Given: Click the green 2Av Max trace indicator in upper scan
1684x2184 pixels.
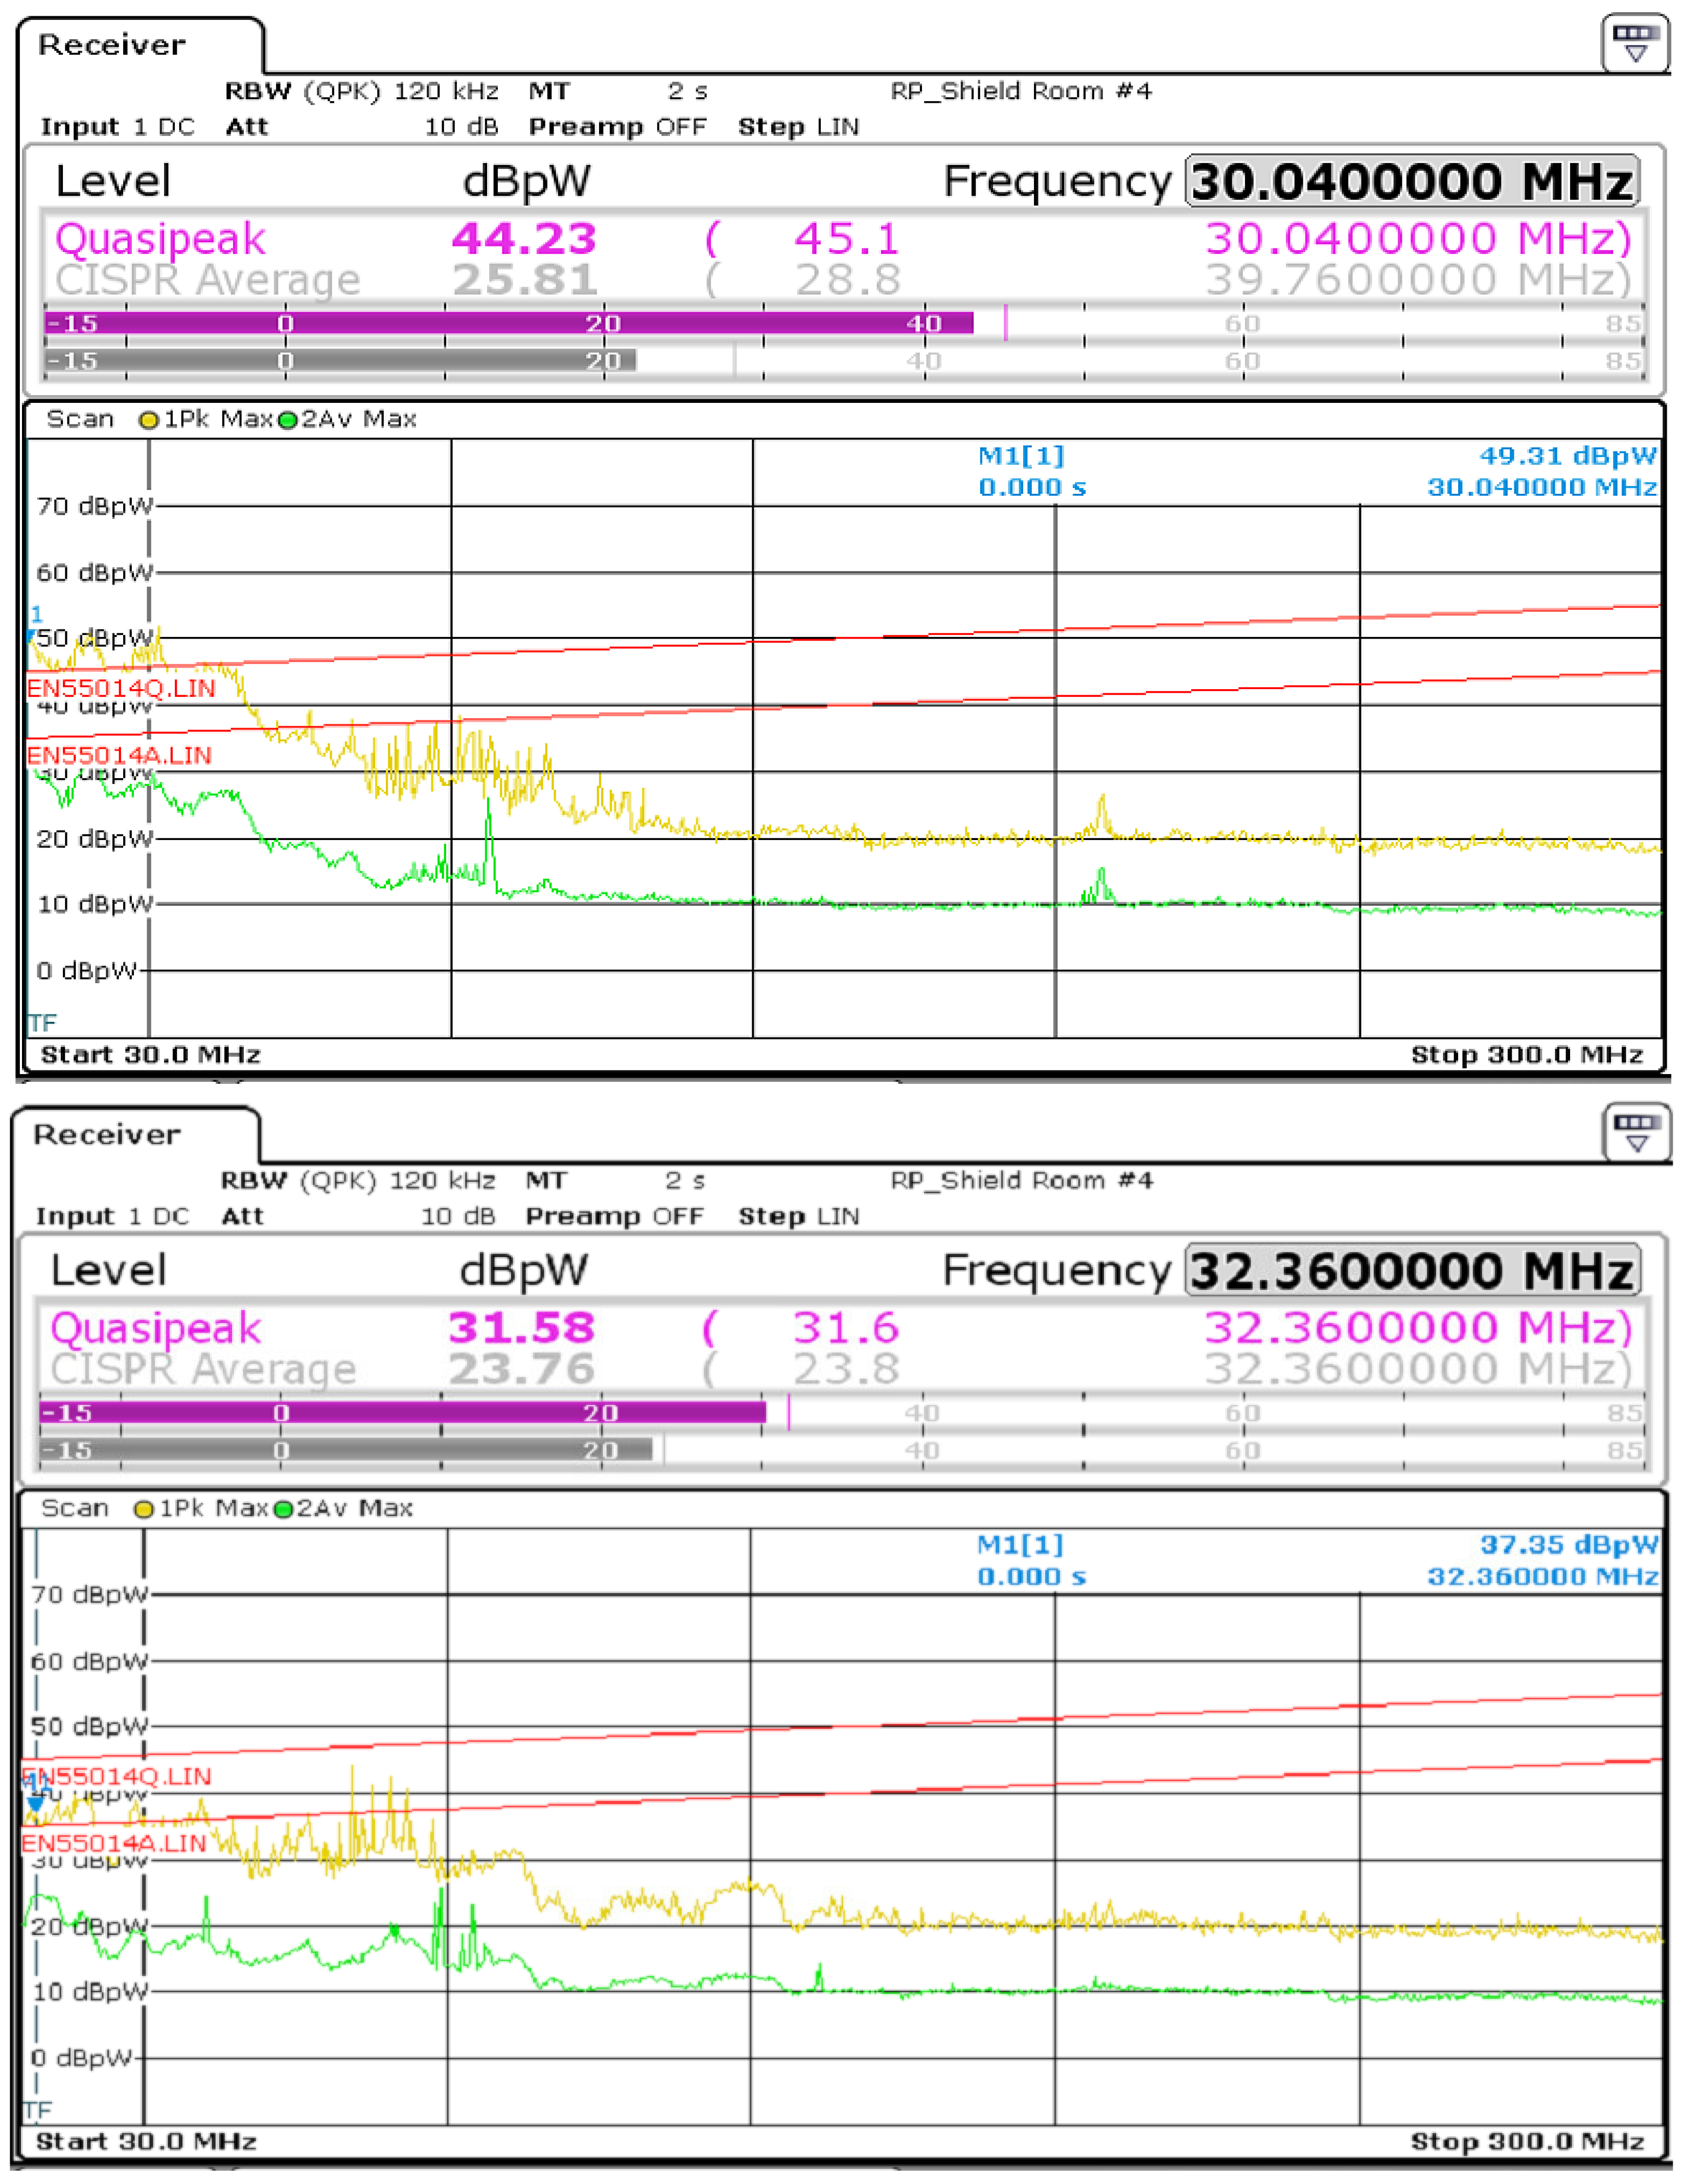Looking at the screenshot, I should tap(288, 420).
